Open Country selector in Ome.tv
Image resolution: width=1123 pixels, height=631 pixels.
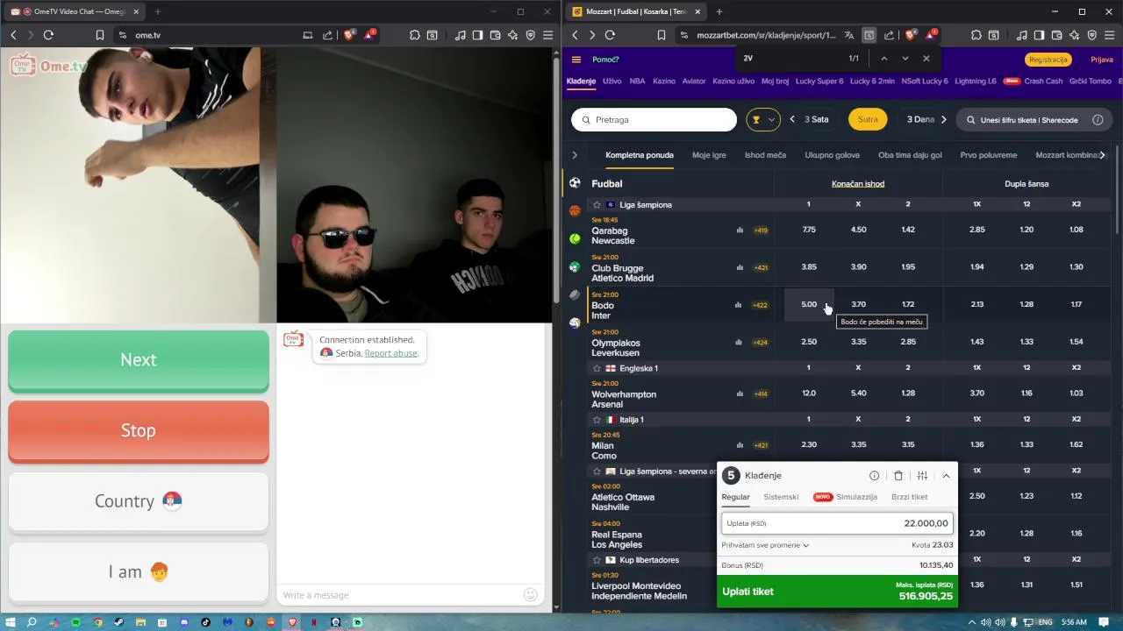[x=139, y=501]
